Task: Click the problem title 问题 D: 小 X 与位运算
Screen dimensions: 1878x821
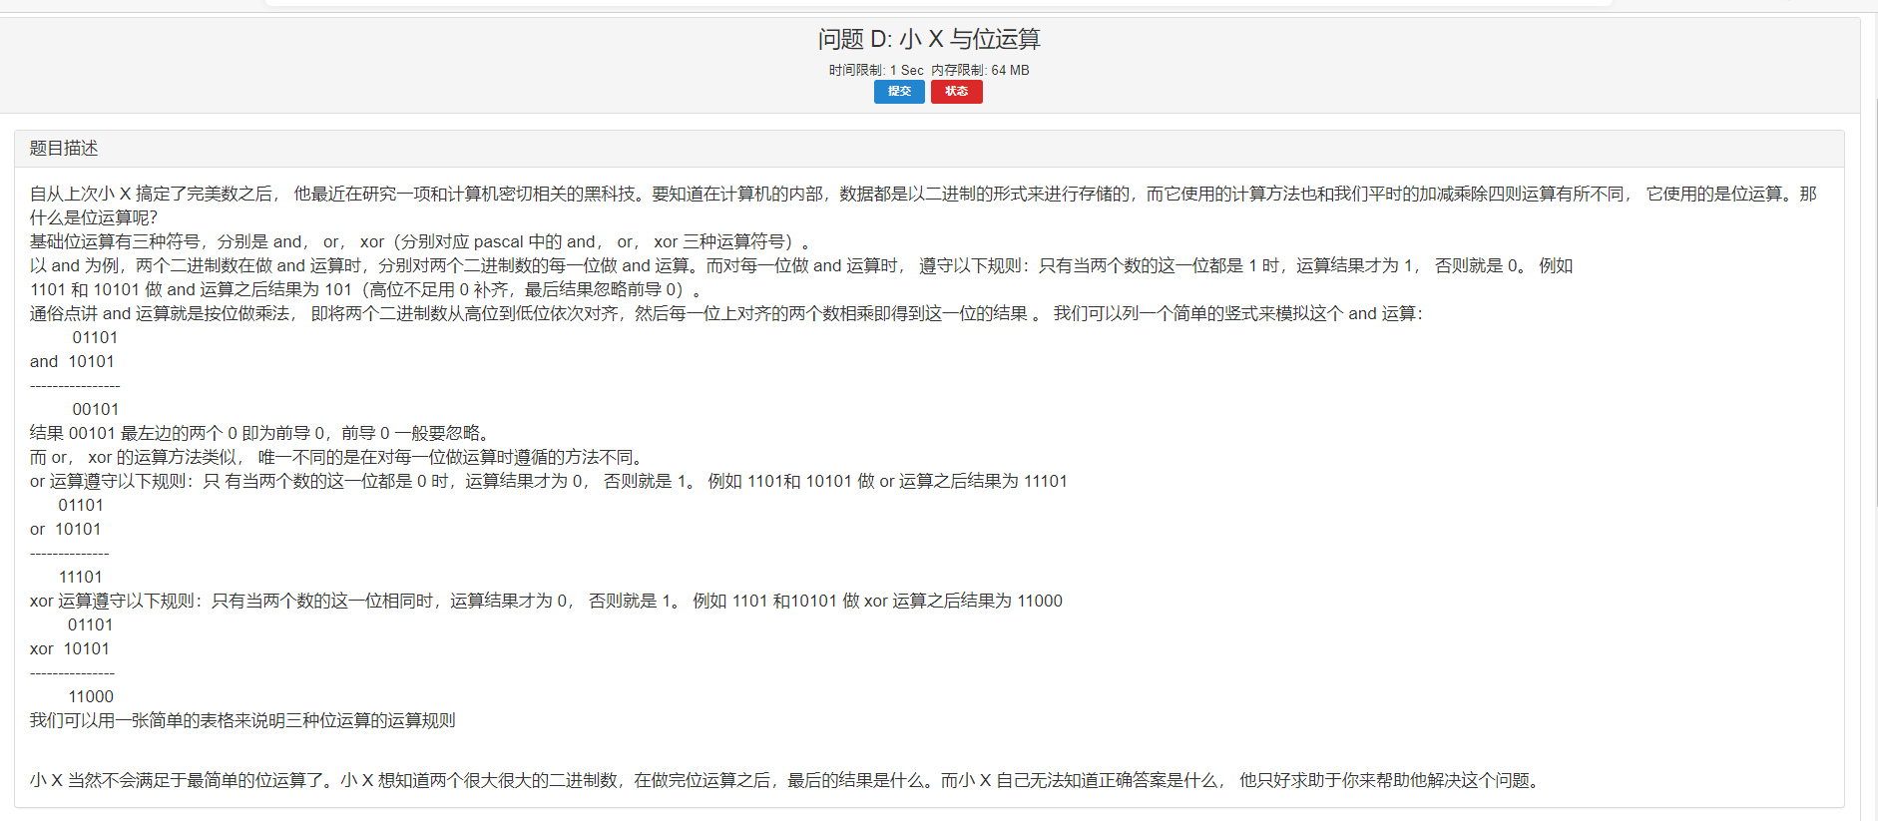Action: tap(929, 39)
